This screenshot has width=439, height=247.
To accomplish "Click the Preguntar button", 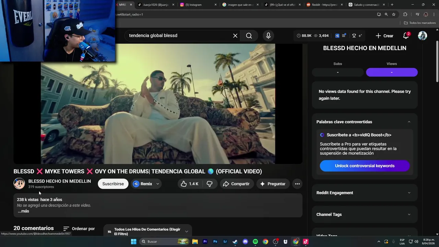I will (x=273, y=184).
